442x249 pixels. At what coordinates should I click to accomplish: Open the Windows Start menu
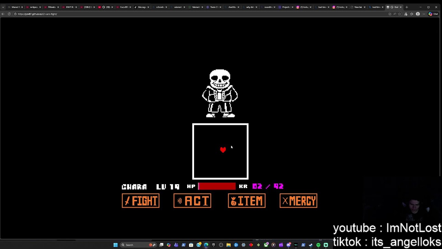[x=115, y=245]
